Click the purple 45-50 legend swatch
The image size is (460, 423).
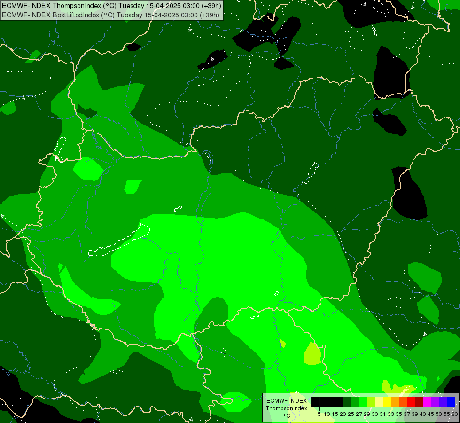click(435, 402)
